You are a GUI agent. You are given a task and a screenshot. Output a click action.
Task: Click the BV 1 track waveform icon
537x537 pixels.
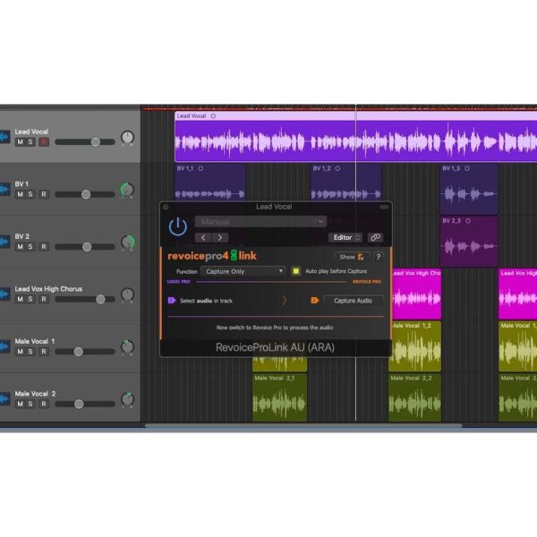click(x=4, y=190)
